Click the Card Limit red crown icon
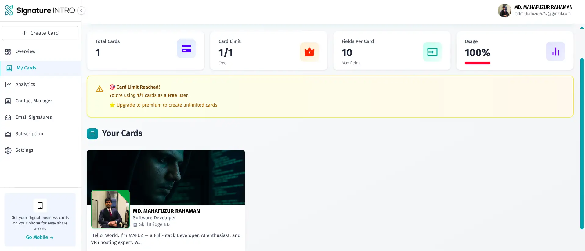 point(309,52)
